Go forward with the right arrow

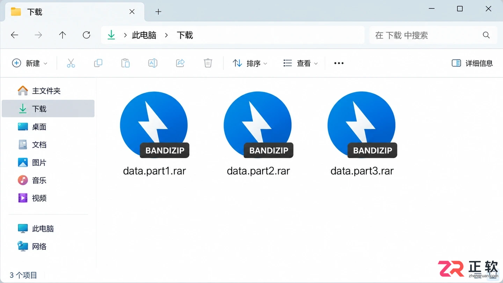(x=38, y=35)
